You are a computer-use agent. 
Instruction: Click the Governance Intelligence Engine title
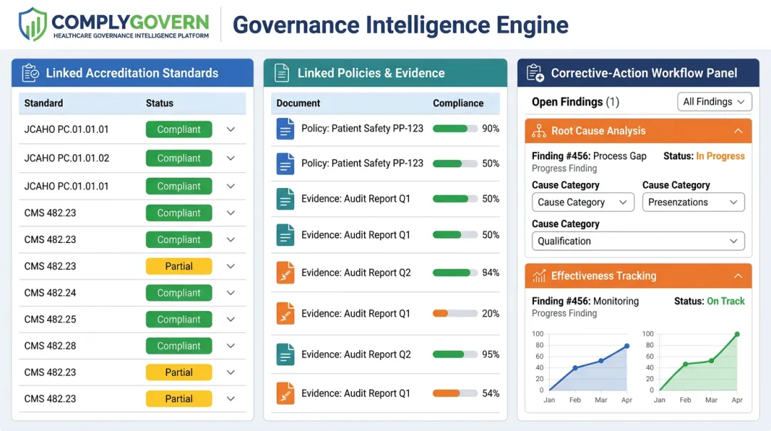click(400, 25)
